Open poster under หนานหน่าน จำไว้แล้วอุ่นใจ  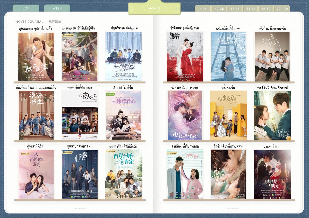80,56
